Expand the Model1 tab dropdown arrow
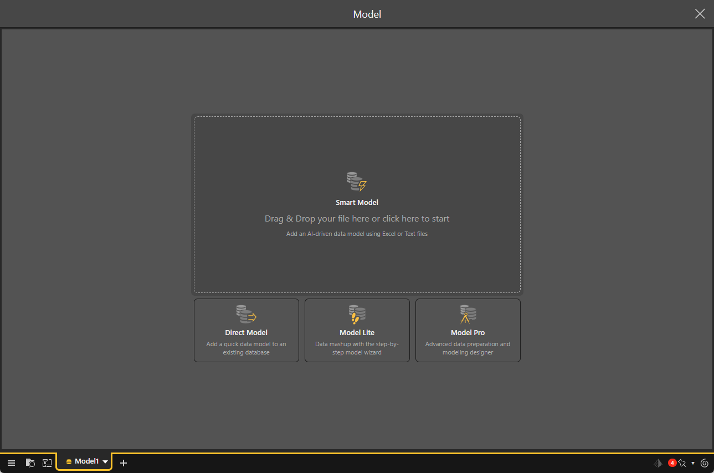Screen dimensions: 714x473 105,462
